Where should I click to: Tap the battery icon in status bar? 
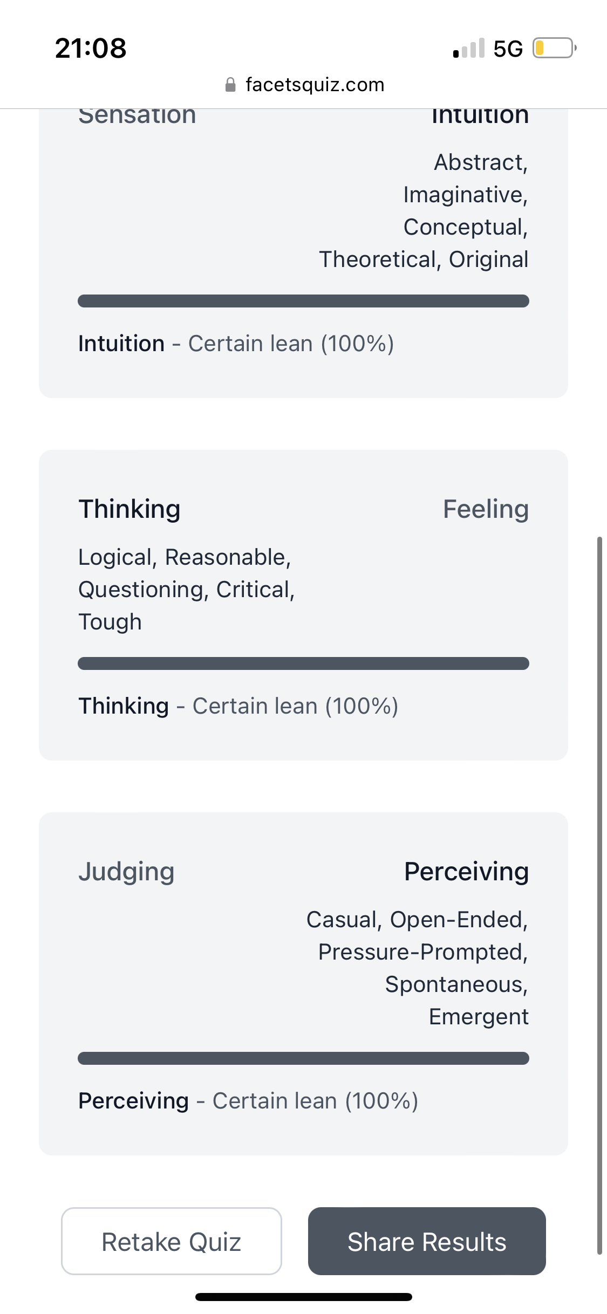[554, 48]
